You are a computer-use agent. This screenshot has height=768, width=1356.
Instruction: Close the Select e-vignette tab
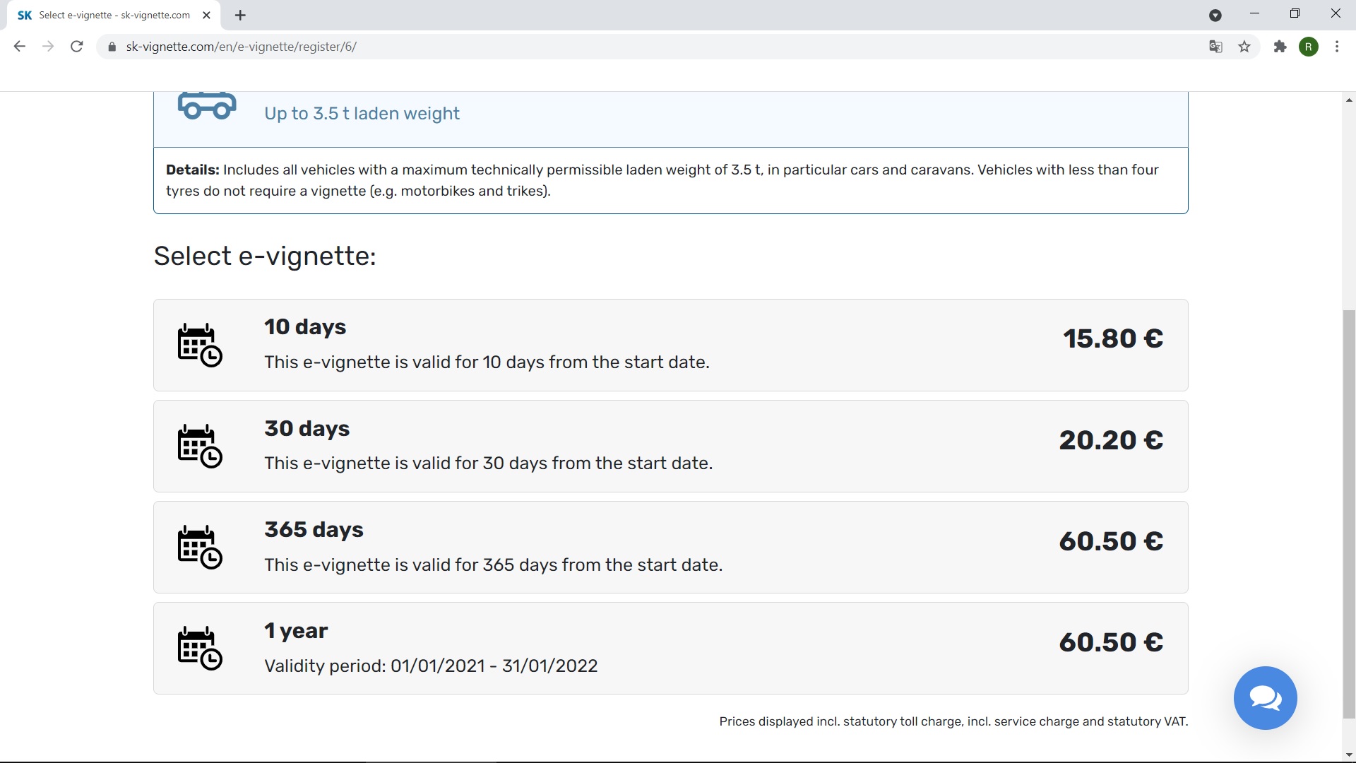click(206, 15)
